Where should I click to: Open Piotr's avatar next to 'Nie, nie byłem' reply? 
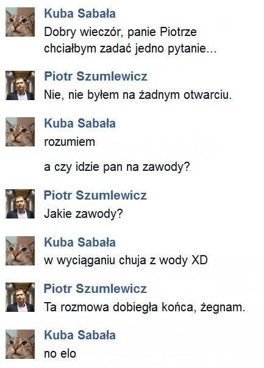click(20, 85)
